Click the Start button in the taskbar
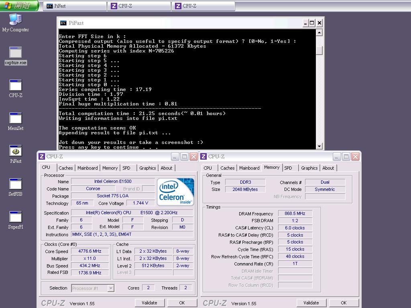 click(x=19, y=6)
